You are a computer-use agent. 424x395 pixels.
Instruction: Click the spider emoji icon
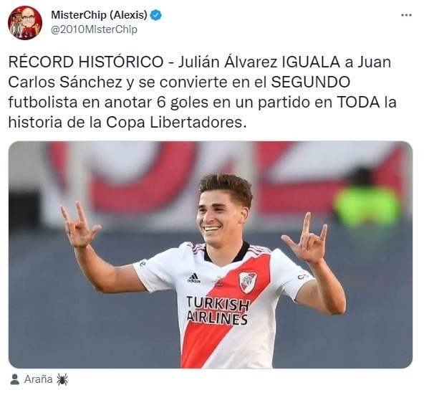[62, 379]
